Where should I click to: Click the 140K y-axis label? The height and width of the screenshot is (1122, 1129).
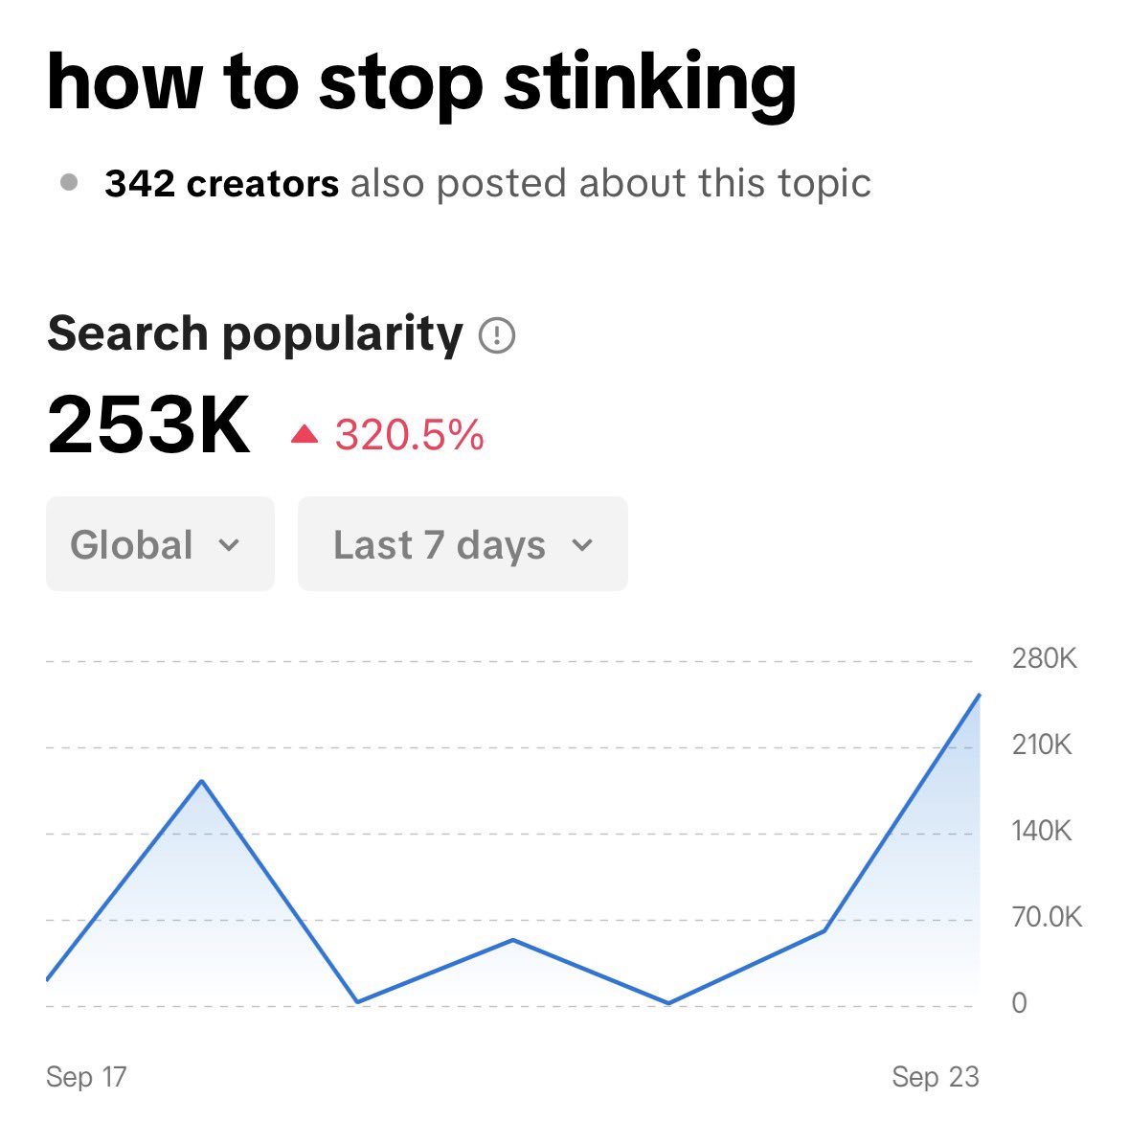tap(1042, 831)
